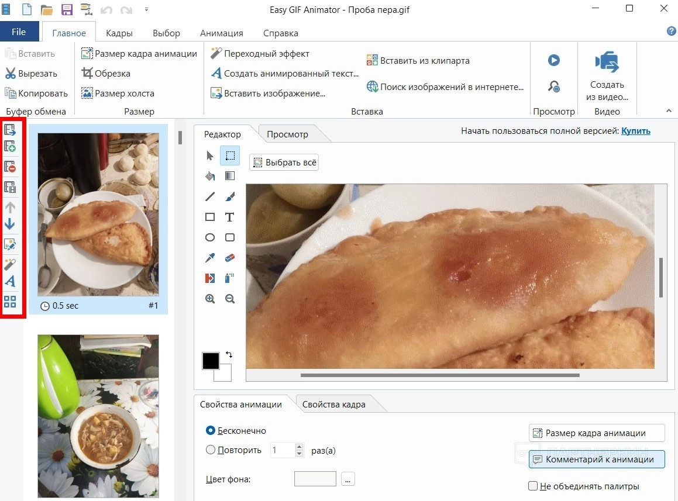Viewport: 678px width, 501px height.
Task: Choose the Text tool in editor palette
Action: click(230, 217)
